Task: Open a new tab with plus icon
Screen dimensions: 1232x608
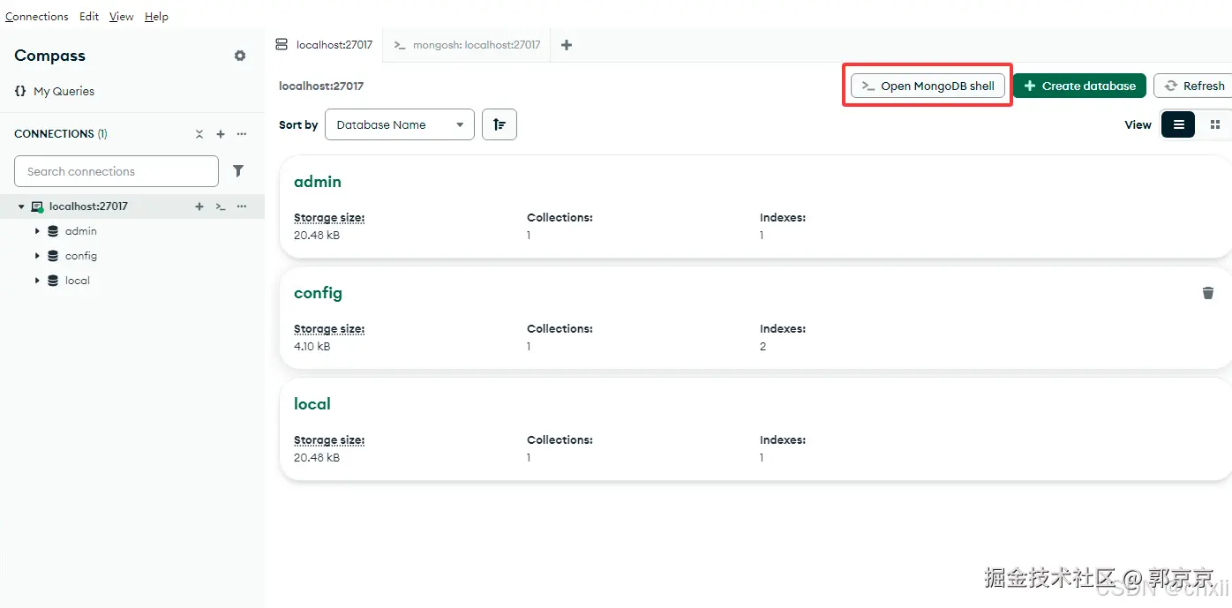Action: (x=567, y=45)
